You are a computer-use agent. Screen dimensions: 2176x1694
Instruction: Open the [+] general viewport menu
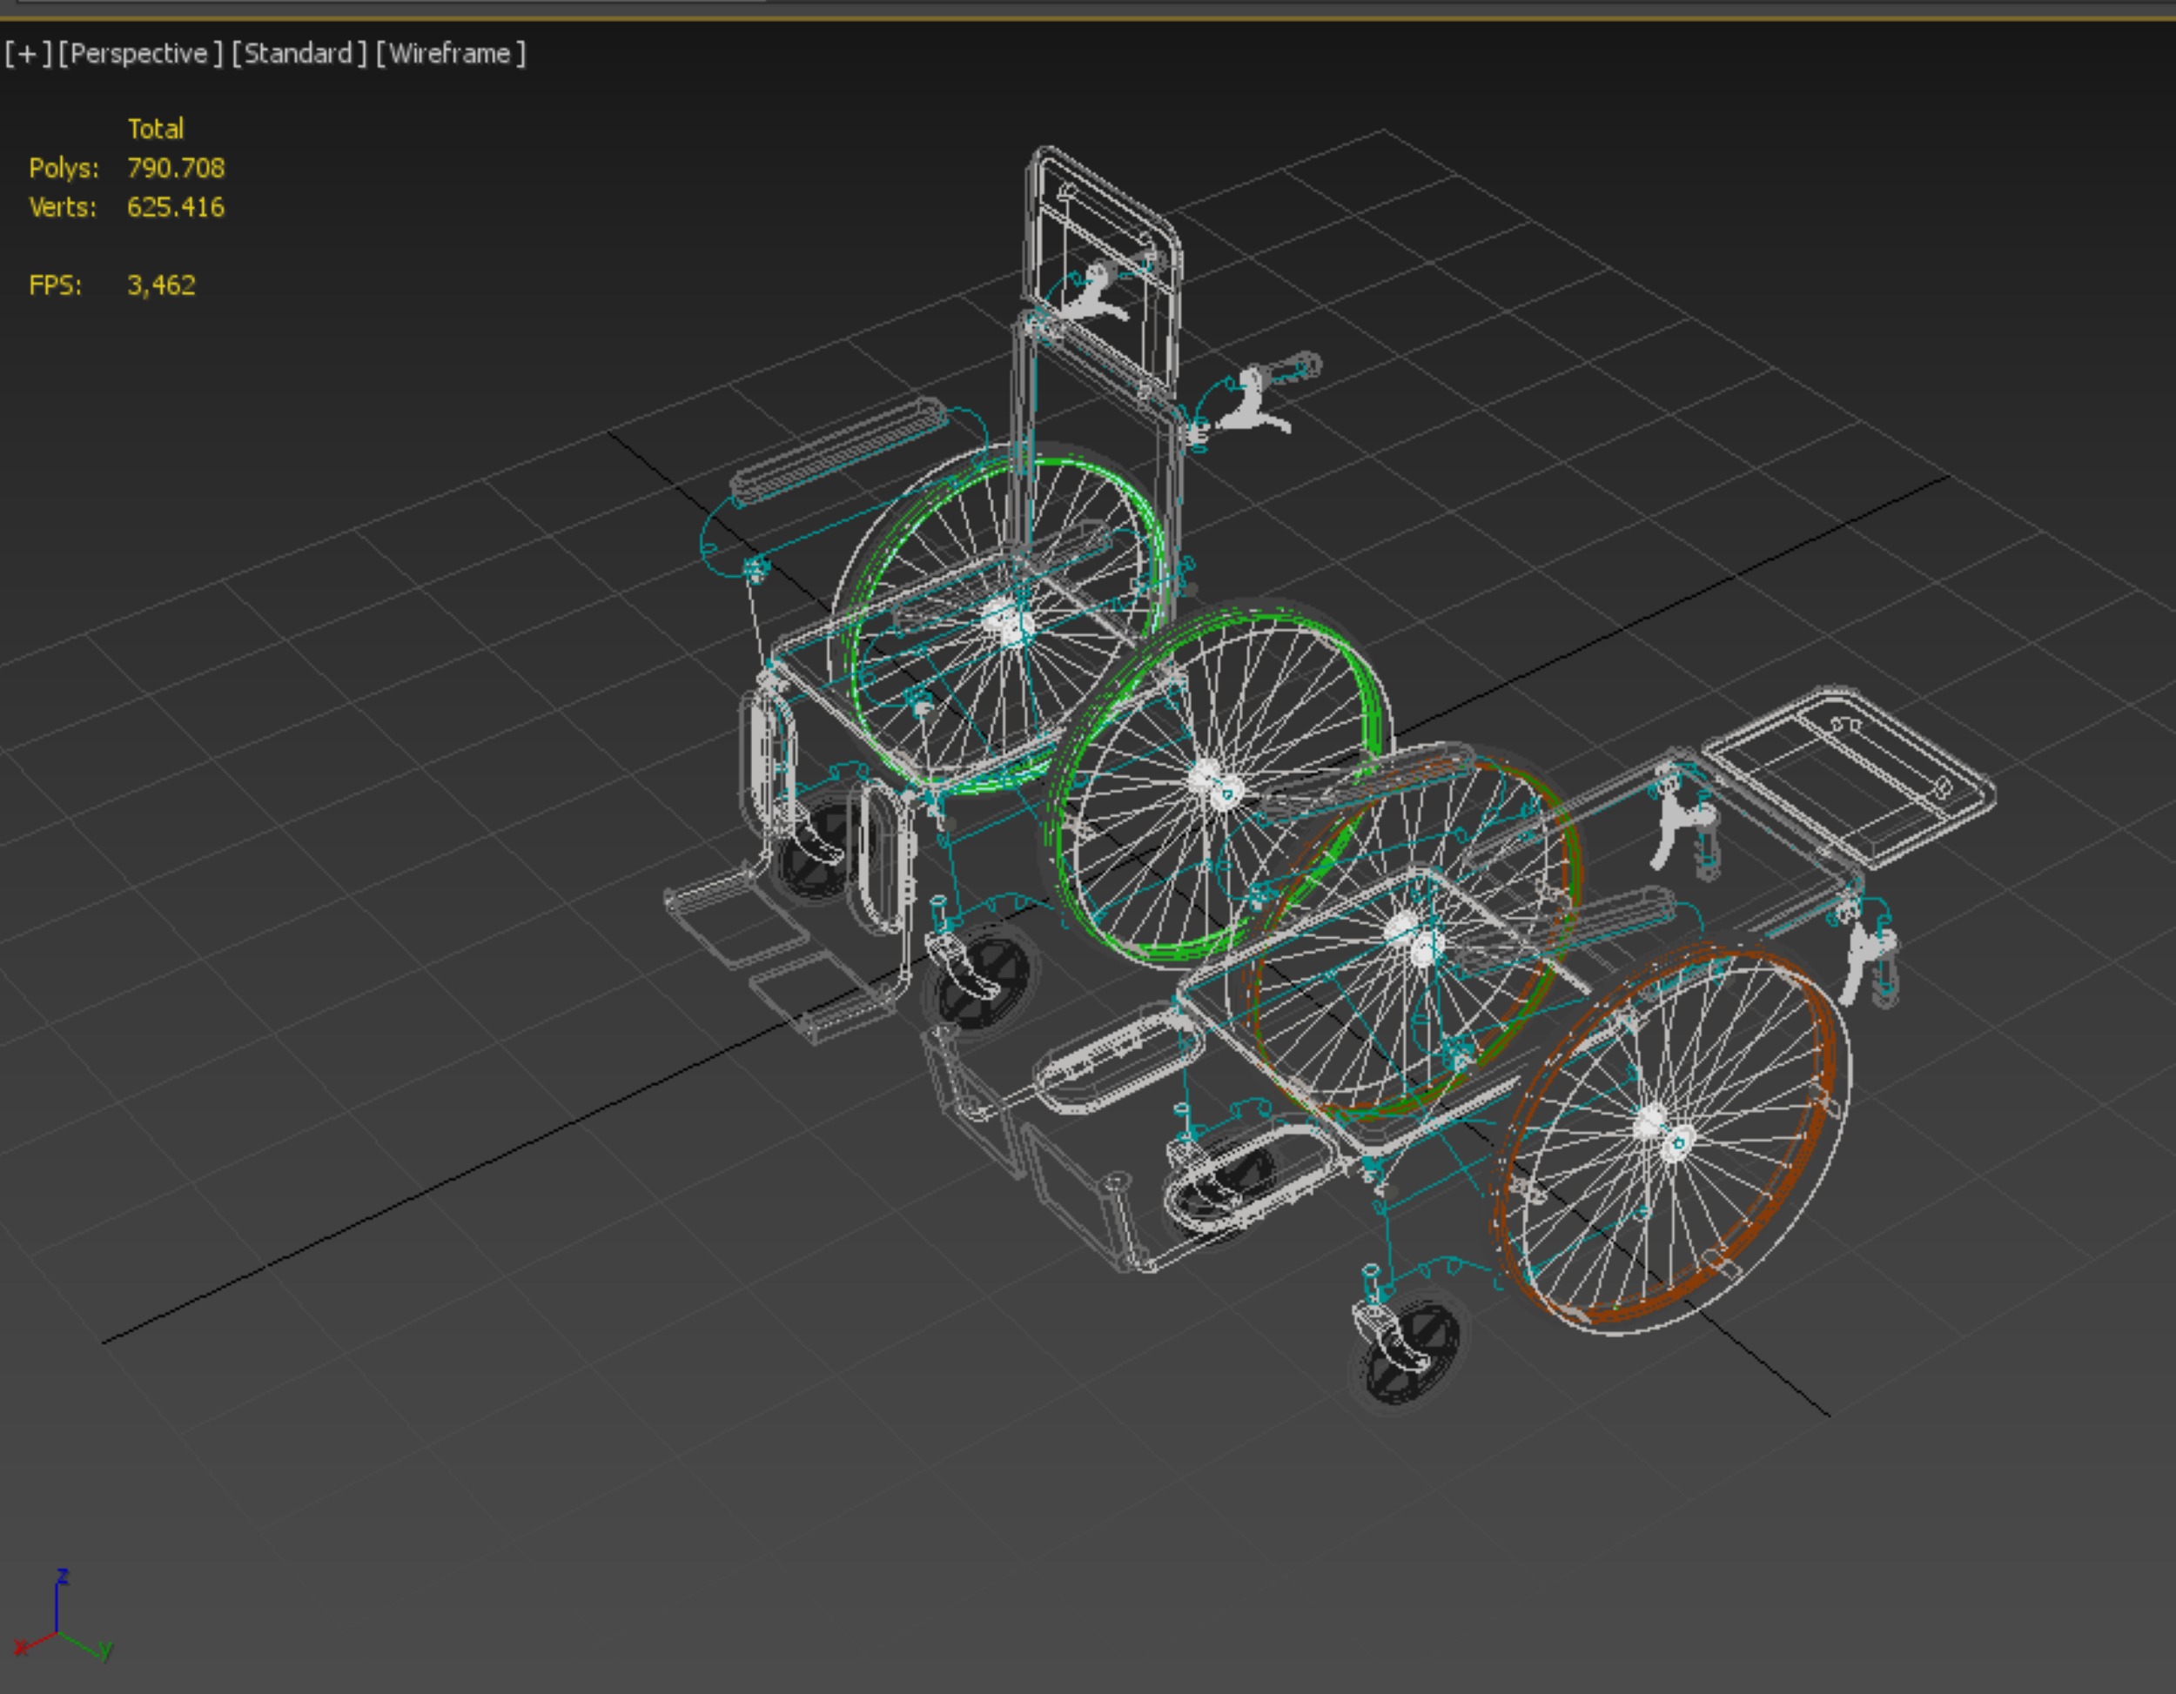click(27, 54)
